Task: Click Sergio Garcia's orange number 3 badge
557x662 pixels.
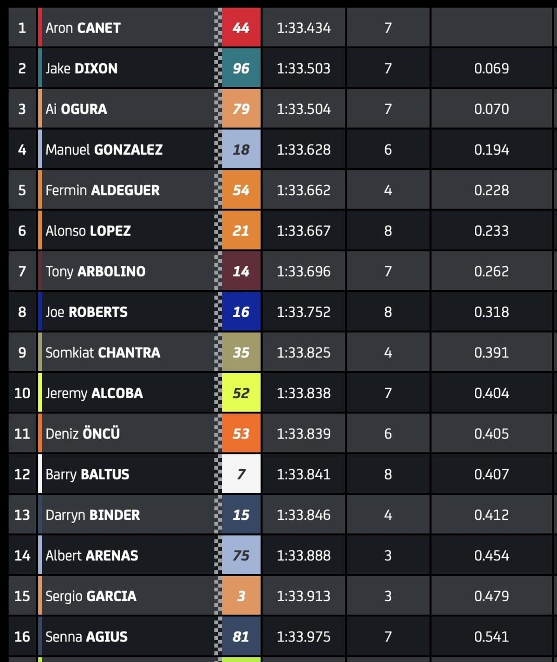Action: [241, 596]
